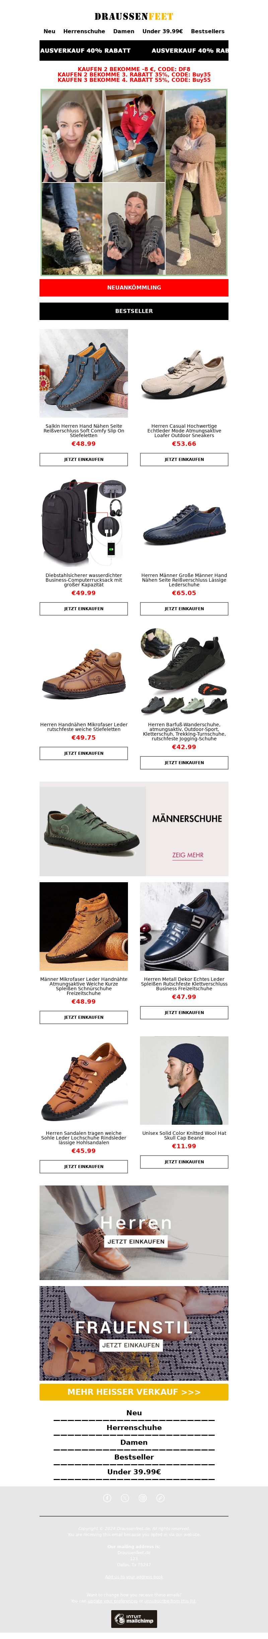Click the yellow MEHR HEISSER VERKAUF button
268x1639 pixels.
pos(134,1391)
